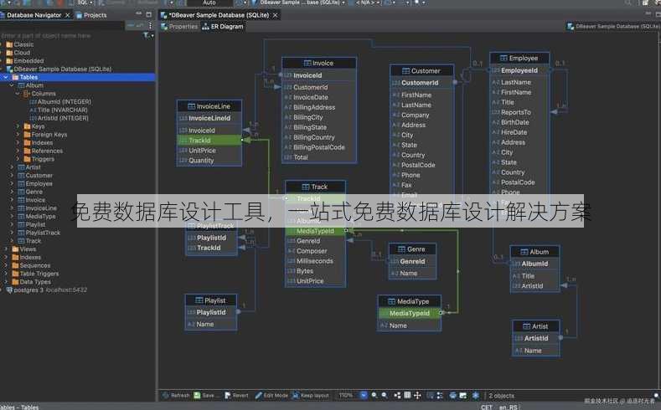The image size is (661, 410).
Task: Click the en_RS locale status entry
Action: click(x=509, y=407)
